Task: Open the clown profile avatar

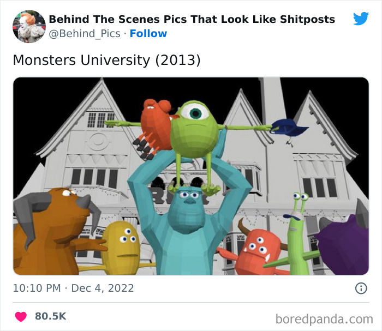Action: (x=29, y=26)
